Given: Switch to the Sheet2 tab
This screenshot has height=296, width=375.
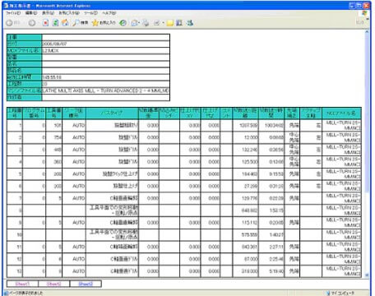Looking at the screenshot, I should coord(54,284).
